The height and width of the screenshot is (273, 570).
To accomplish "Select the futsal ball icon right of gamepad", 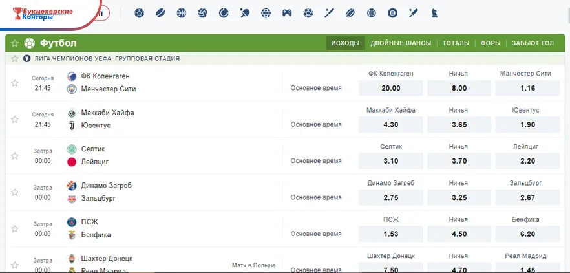I will 308,13.
